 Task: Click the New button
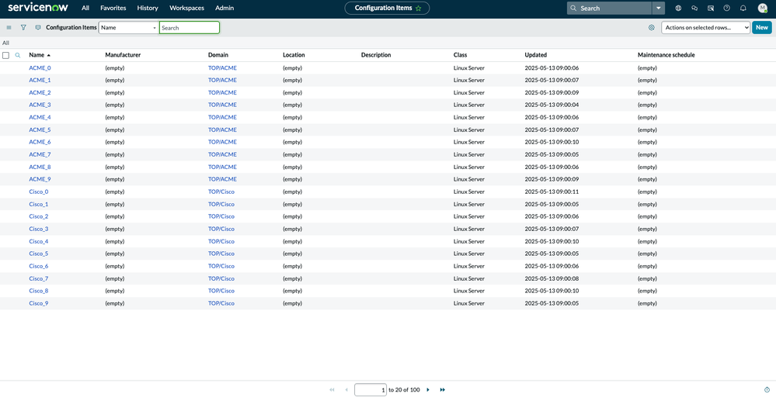tap(762, 28)
